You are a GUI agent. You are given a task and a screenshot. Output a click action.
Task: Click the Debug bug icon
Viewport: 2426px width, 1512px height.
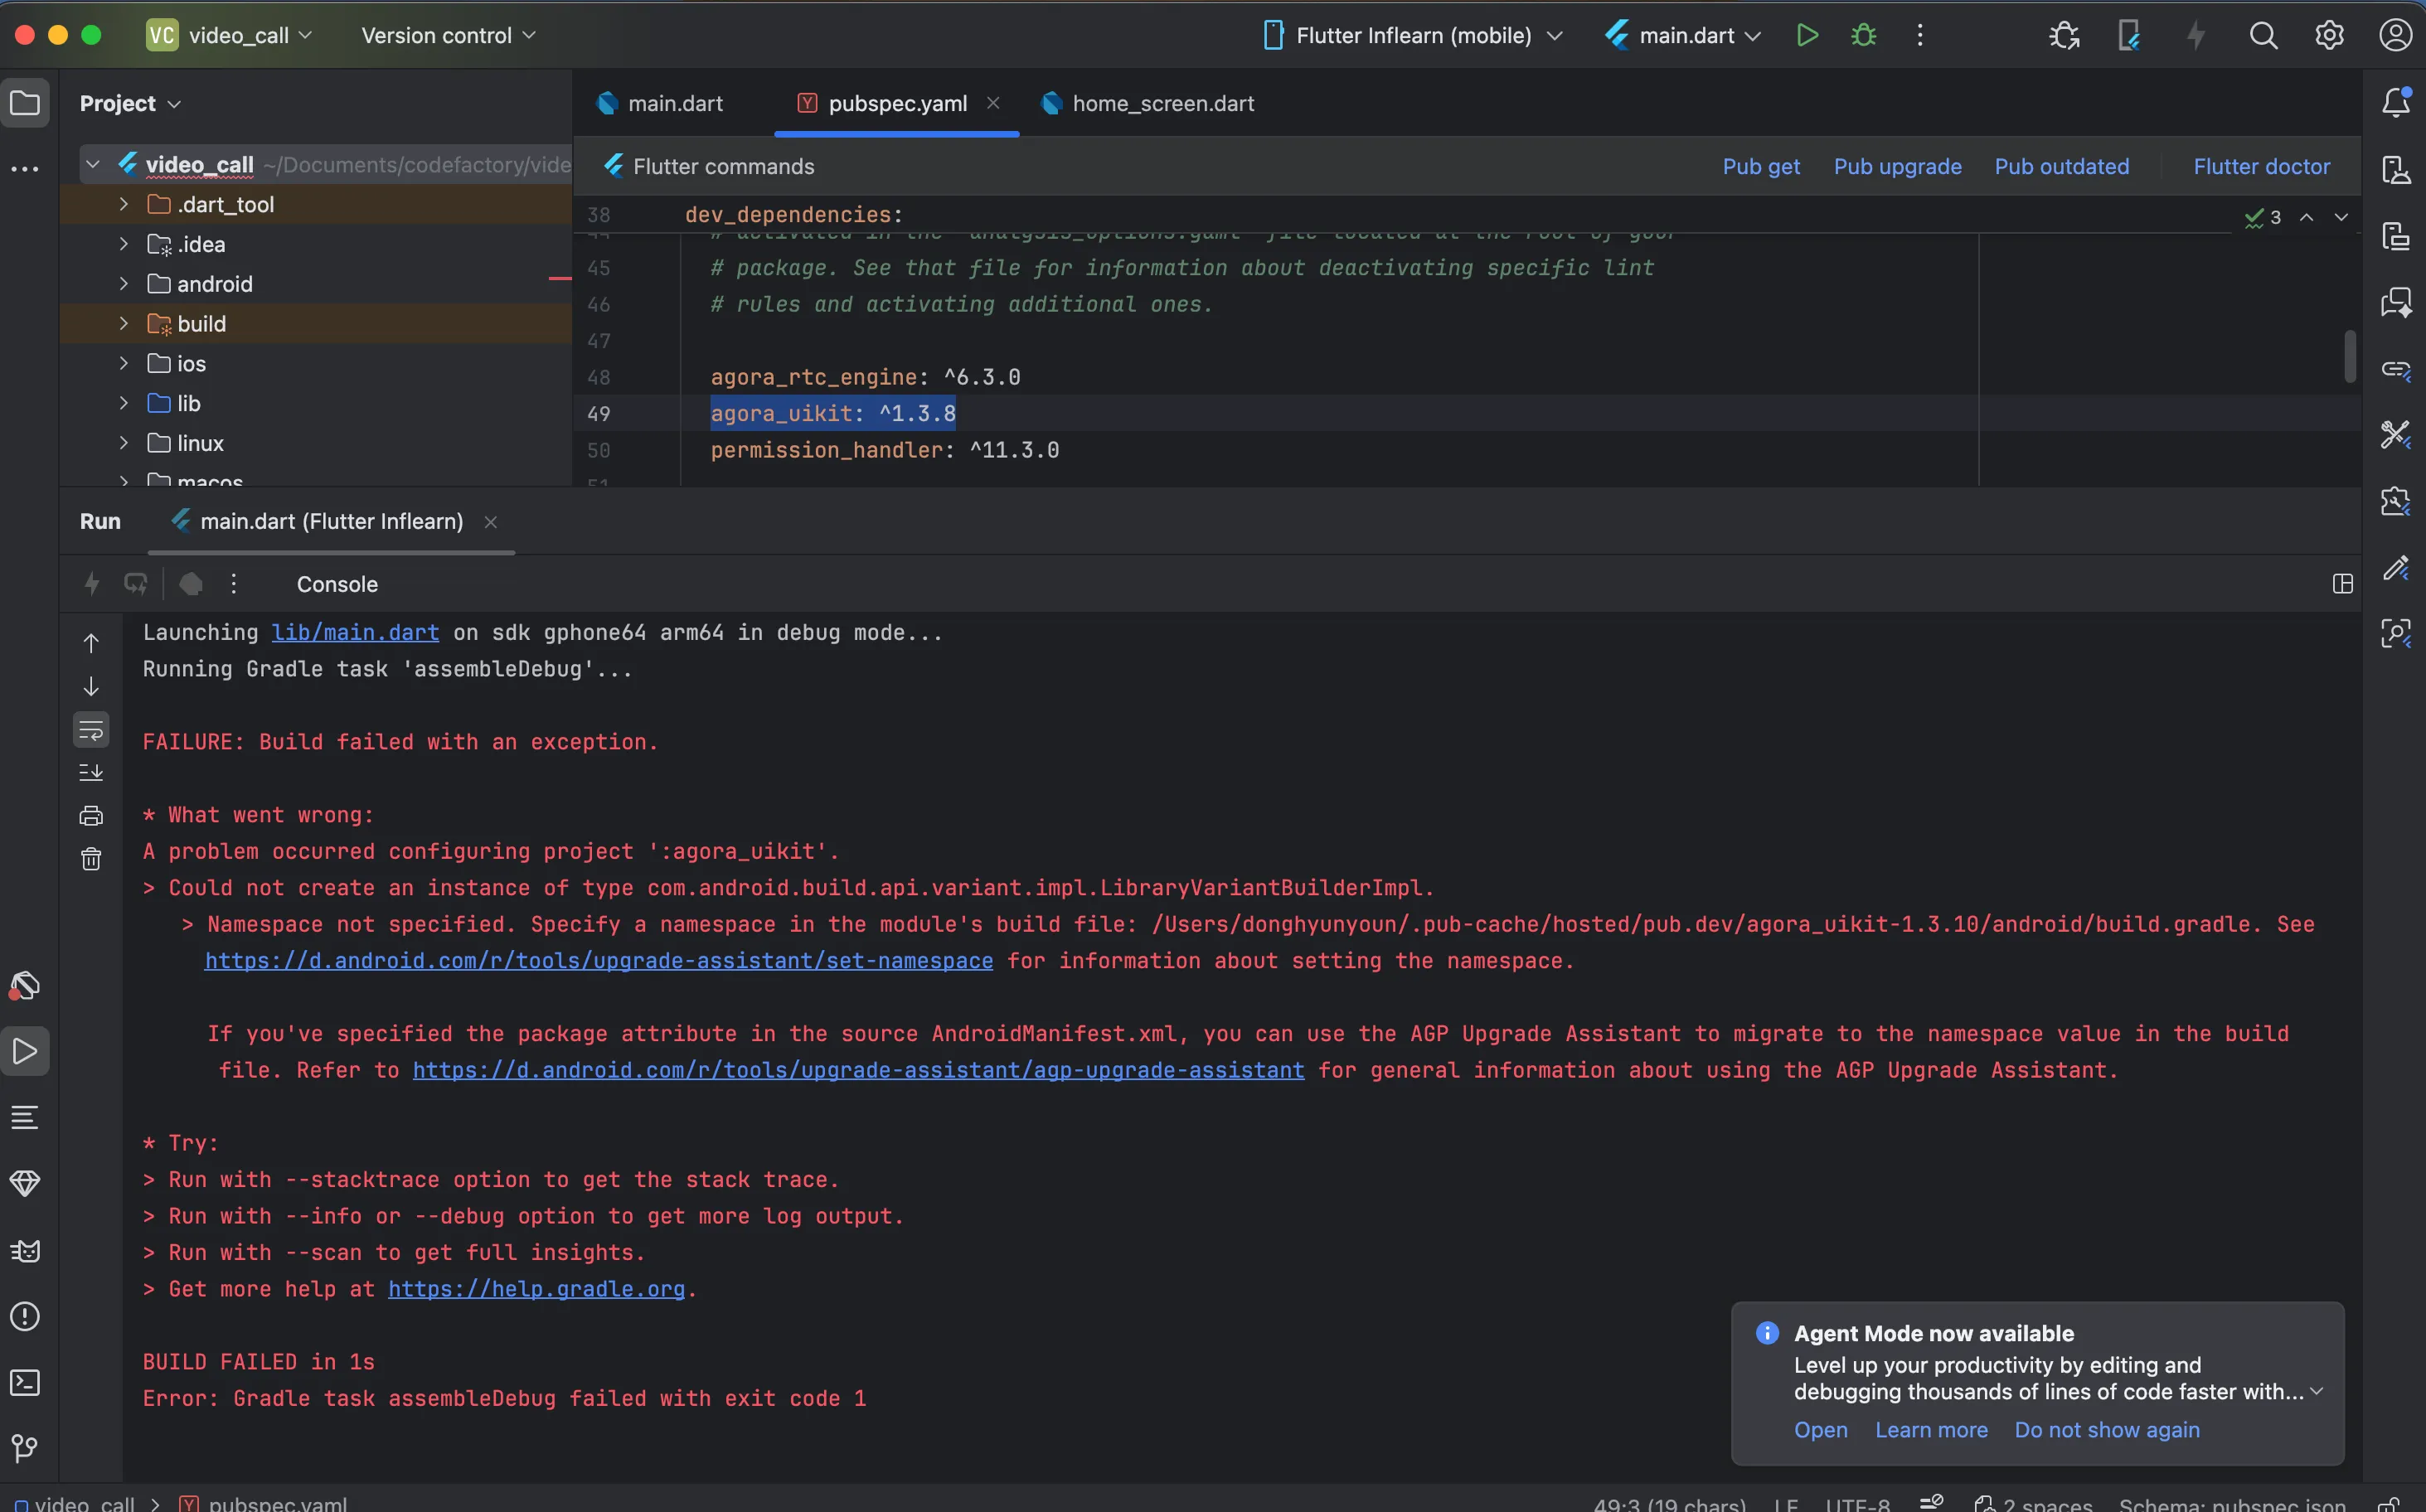pyautogui.click(x=1863, y=36)
